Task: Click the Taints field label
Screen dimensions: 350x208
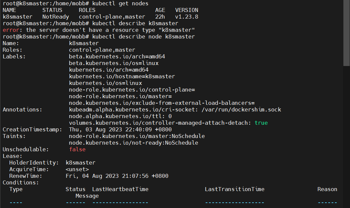Action: [x=14, y=136]
